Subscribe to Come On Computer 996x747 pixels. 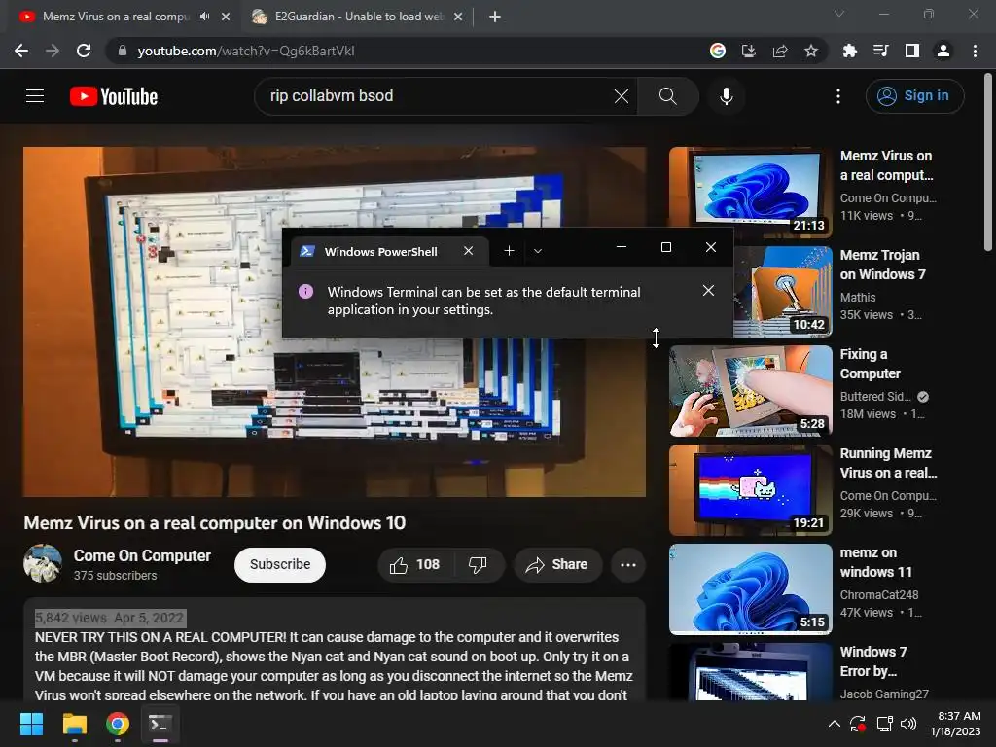[x=280, y=564]
